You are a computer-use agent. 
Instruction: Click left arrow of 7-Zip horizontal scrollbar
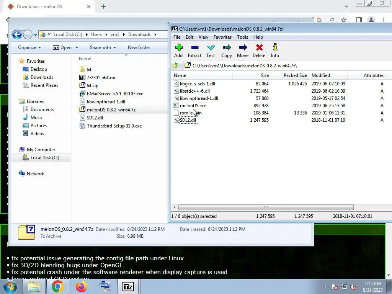pos(175,207)
